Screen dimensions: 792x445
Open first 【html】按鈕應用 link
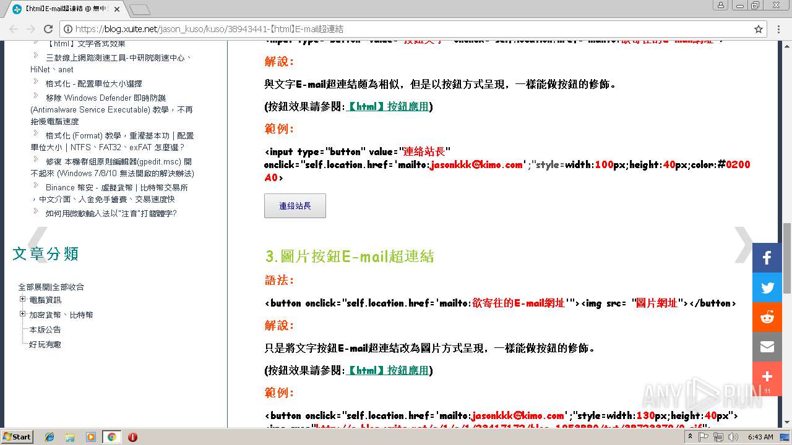(387, 106)
